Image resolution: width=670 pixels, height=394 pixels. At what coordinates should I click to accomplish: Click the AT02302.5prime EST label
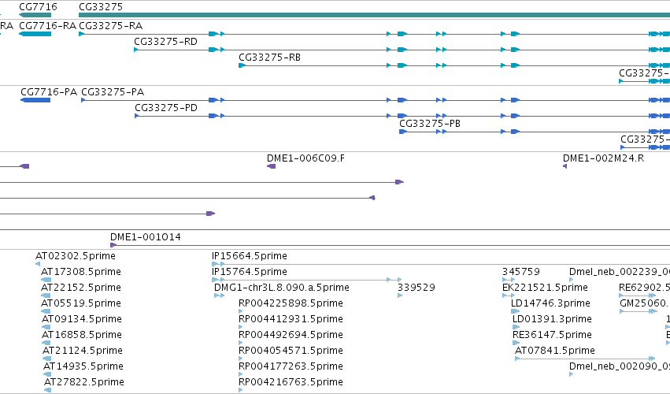click(x=76, y=256)
